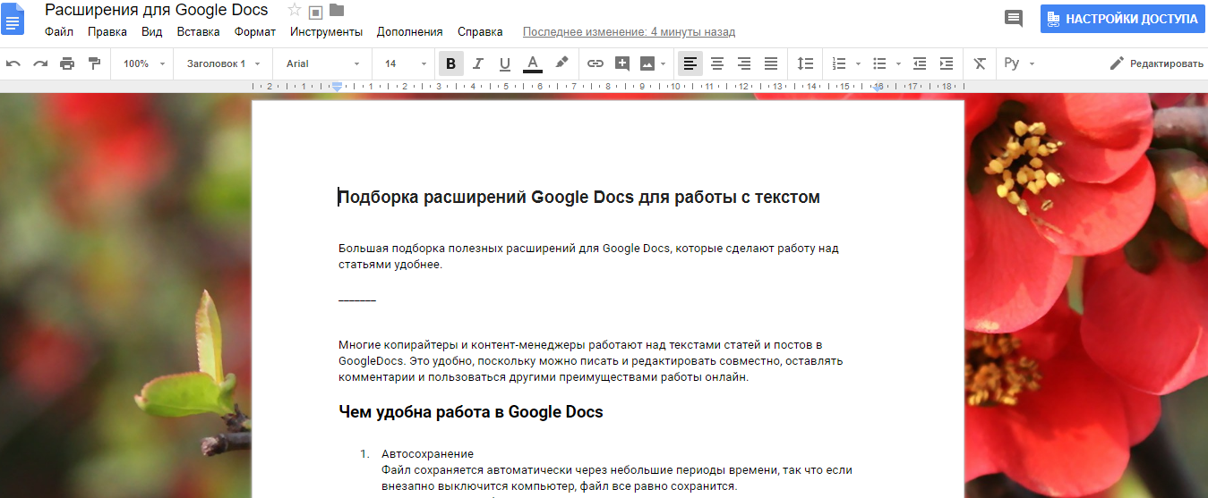The width and height of the screenshot is (1208, 498).
Task: Toggle bold formatting
Action: 450,63
